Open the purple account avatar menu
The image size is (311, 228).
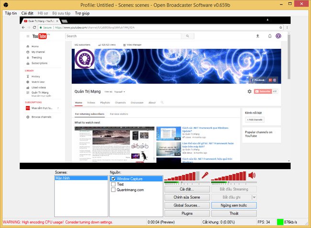pyautogui.click(x=278, y=36)
